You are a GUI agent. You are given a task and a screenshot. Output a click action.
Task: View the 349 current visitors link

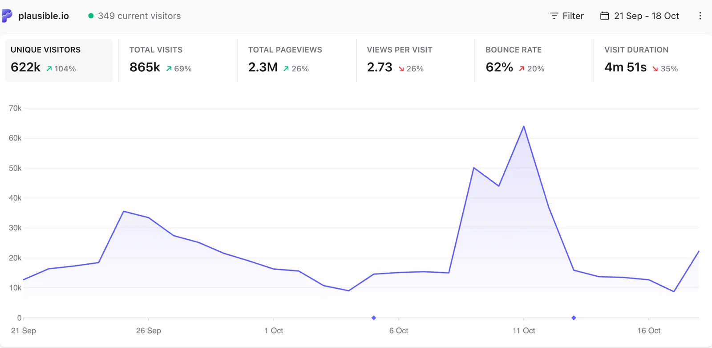coord(134,16)
